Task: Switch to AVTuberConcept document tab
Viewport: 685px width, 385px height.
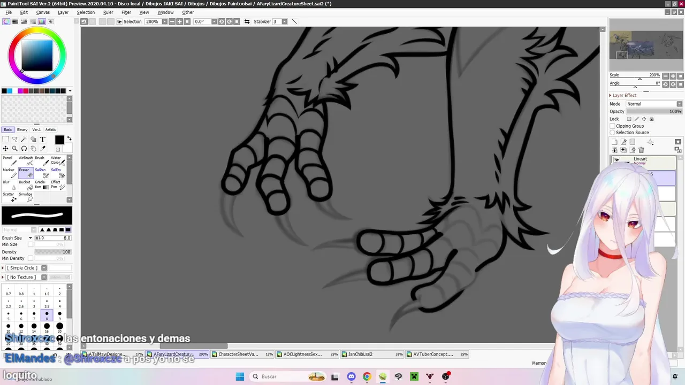Action: click(x=437, y=354)
